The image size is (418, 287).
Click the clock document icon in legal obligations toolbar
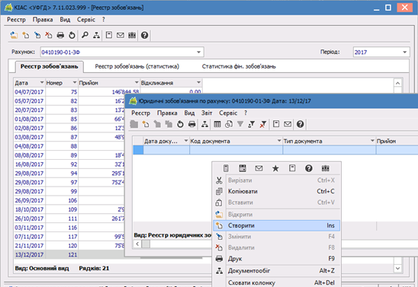click(x=229, y=124)
